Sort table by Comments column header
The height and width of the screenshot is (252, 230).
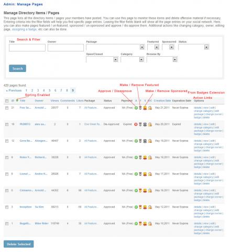68,101
